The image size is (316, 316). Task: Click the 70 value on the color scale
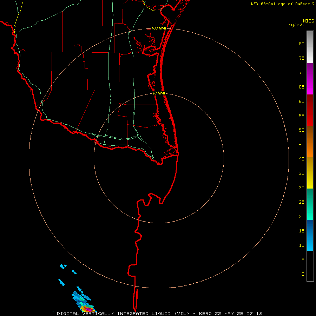click(x=302, y=73)
